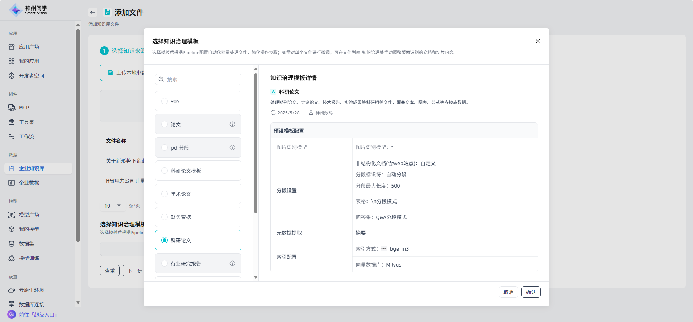
Task: Click the 超级入口 purple icon
Action: click(x=12, y=314)
